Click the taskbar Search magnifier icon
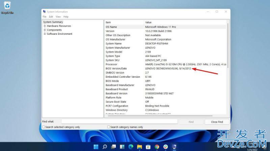 click(105, 147)
